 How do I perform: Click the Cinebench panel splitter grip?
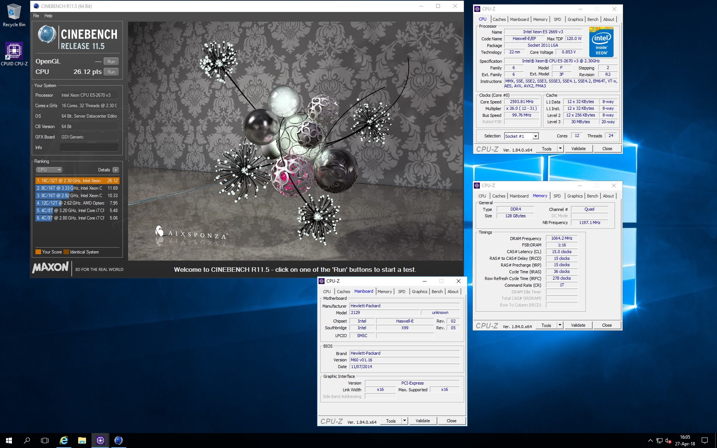click(126, 149)
